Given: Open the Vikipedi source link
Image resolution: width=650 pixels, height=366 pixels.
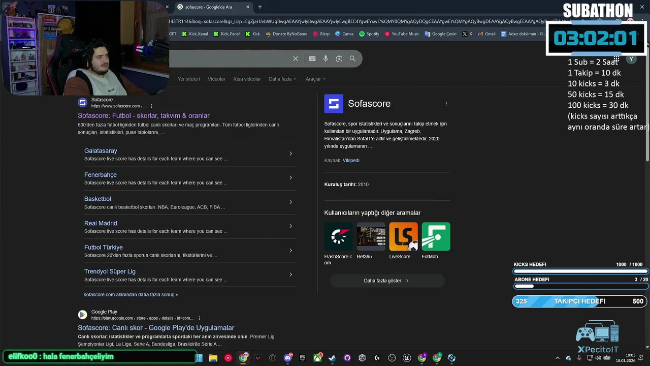Looking at the screenshot, I should point(351,161).
